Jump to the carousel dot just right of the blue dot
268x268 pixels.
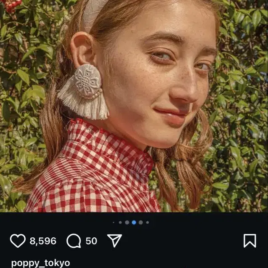(141, 223)
